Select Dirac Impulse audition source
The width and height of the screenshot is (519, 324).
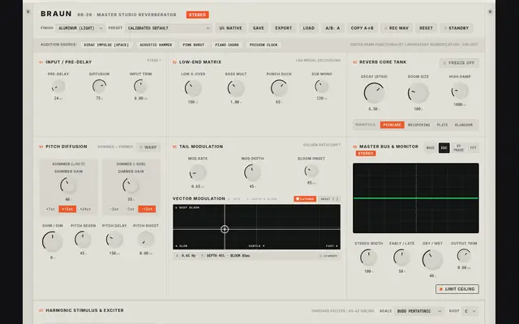pyautogui.click(x=106, y=45)
